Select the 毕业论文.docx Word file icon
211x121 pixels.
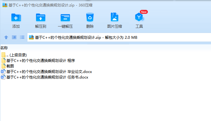point(3,71)
